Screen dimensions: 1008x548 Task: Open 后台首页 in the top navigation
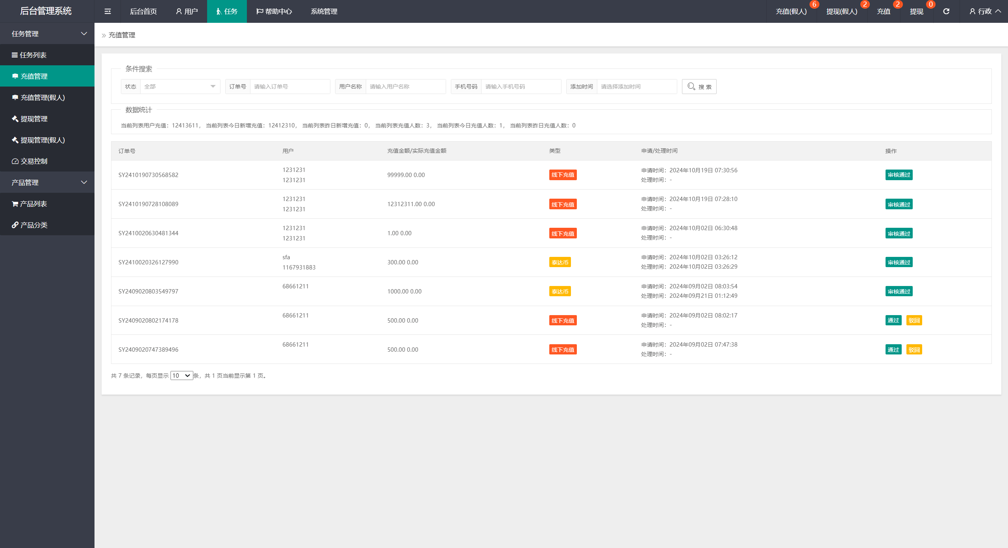pos(143,11)
